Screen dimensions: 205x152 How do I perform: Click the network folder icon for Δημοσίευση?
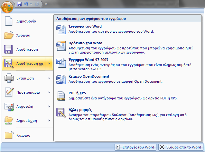pyautogui.click(x=9, y=121)
